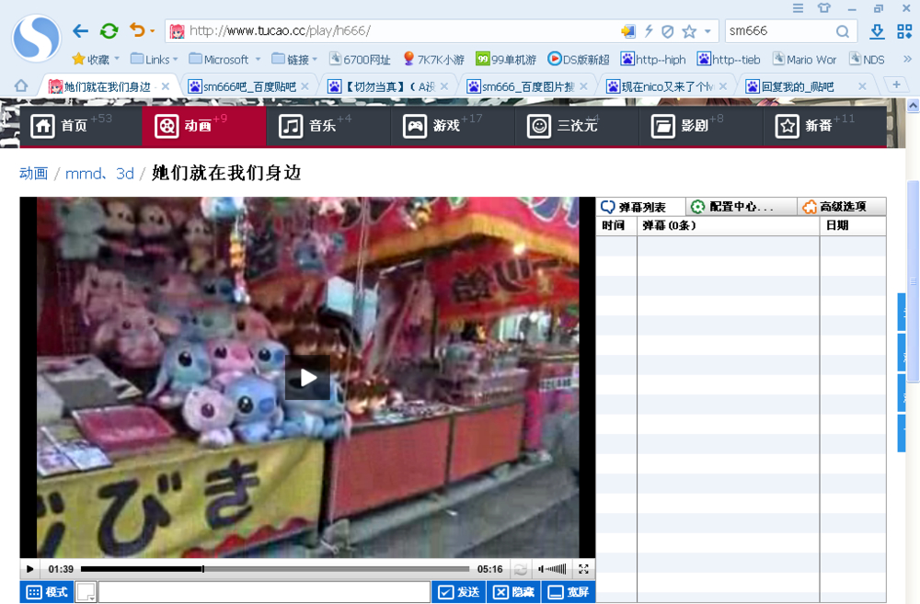Open address bar dropdown arrow
The height and width of the screenshot is (604, 920).
707,31
